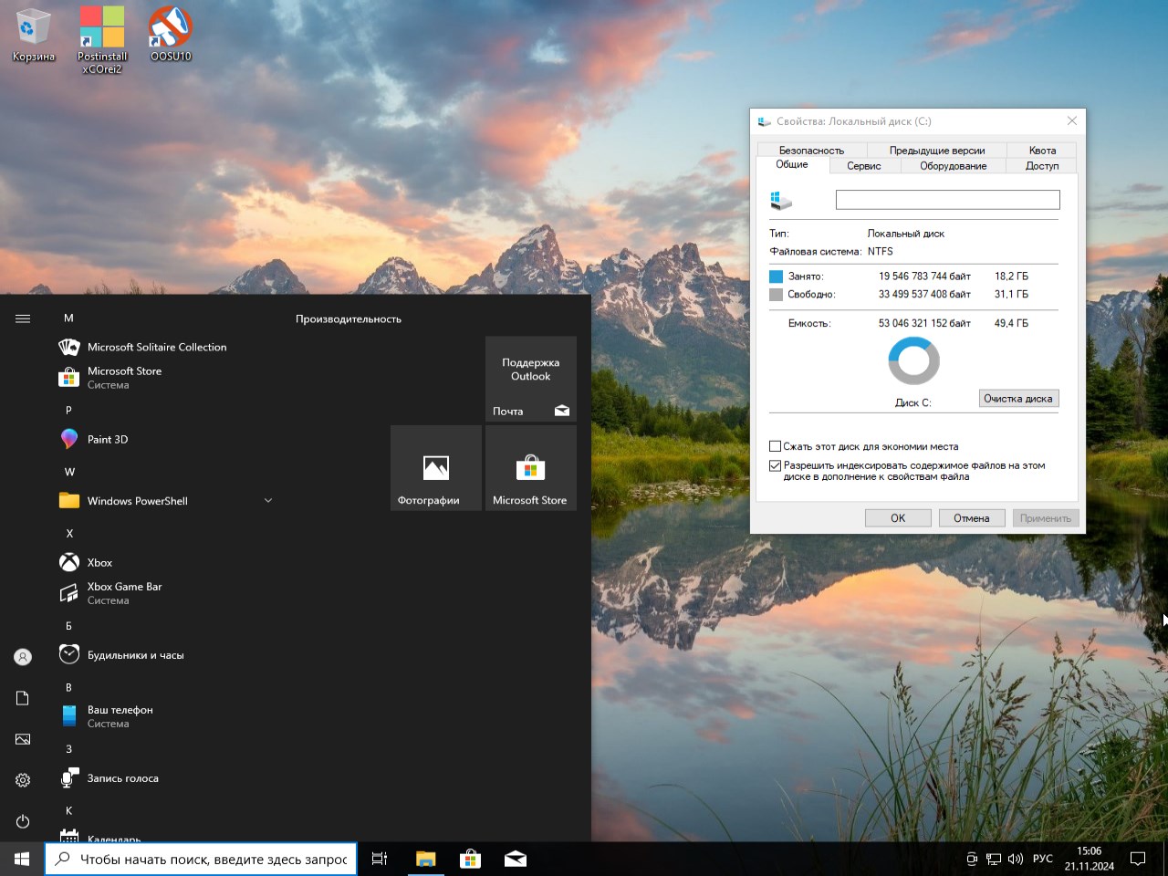The width and height of the screenshot is (1168, 876).
Task: Click the disk label text field
Action: pyautogui.click(x=947, y=200)
